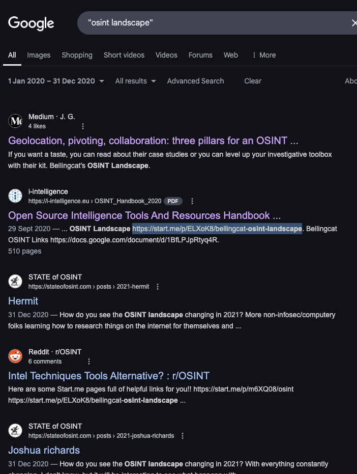
Task: Open three-dot menu for Joshua richards result
Action: 183,436
